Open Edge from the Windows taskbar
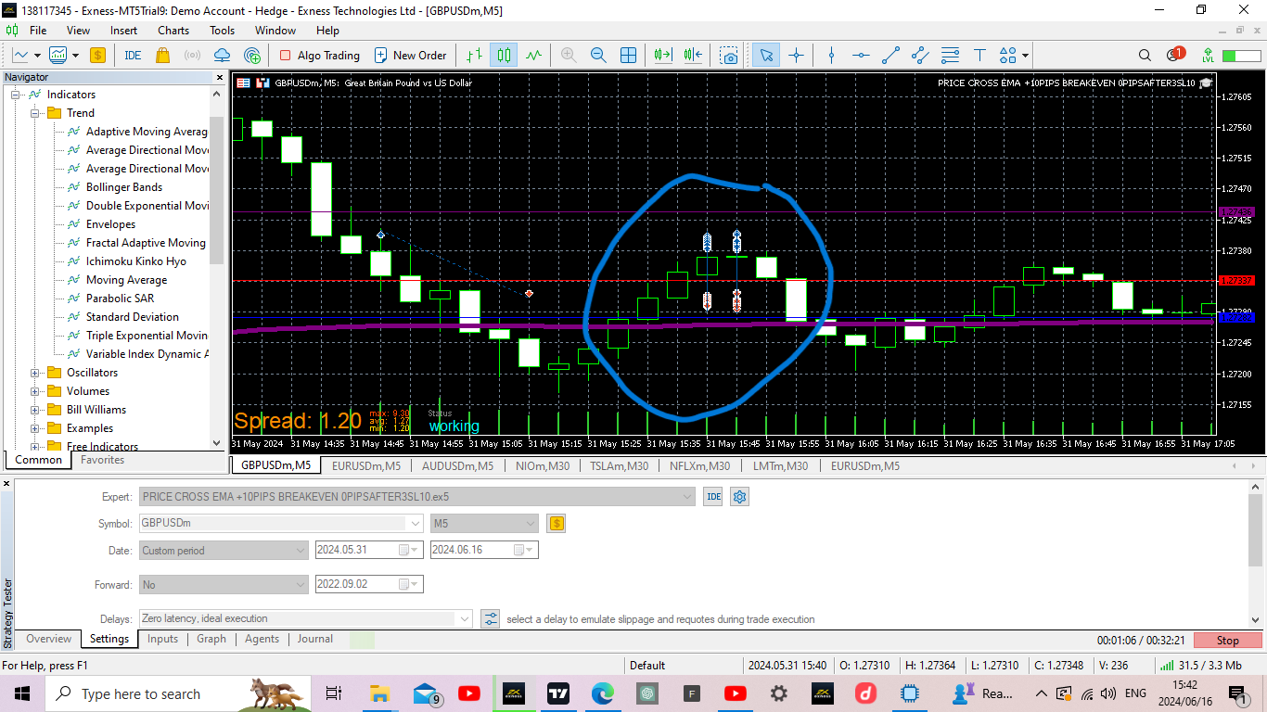This screenshot has width=1267, height=712. 603,693
